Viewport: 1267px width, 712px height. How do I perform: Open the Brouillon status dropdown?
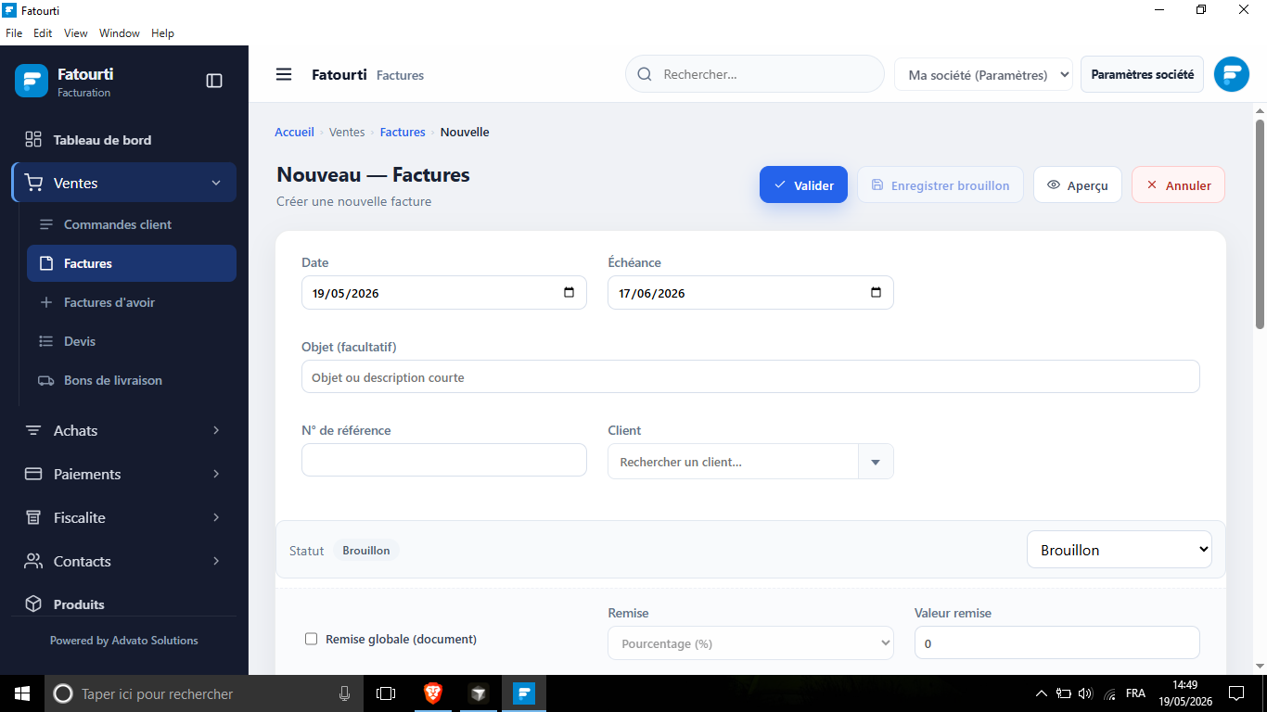click(x=1120, y=550)
